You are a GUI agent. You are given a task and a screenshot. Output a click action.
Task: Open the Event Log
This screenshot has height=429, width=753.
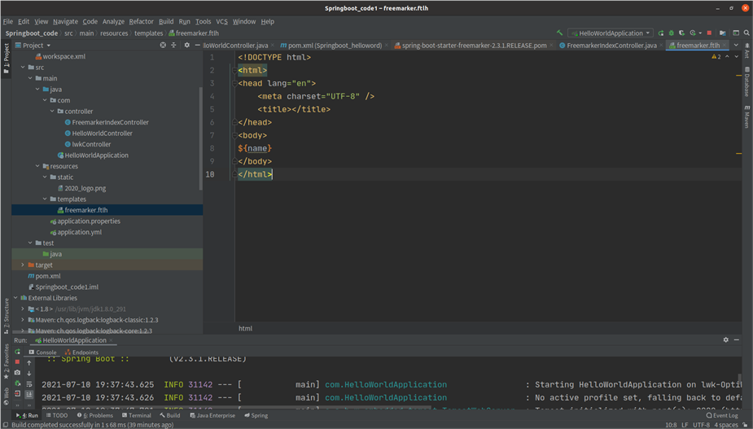pos(722,415)
